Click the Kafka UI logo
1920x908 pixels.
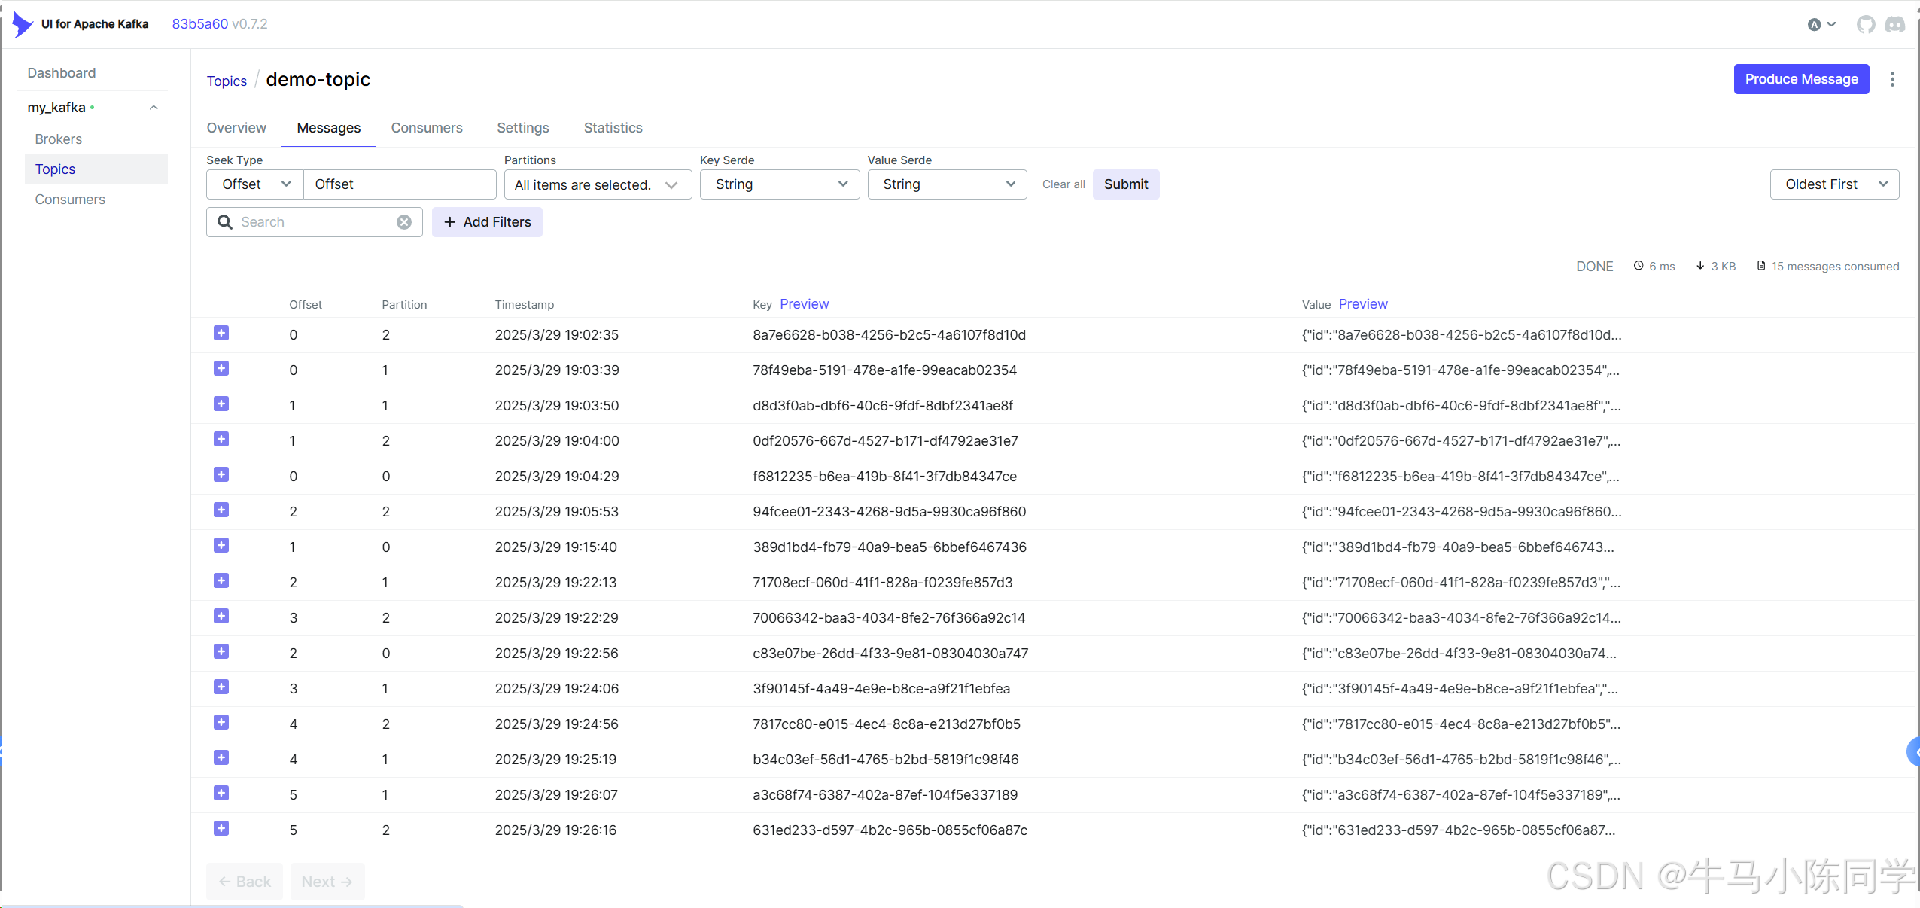(x=23, y=24)
